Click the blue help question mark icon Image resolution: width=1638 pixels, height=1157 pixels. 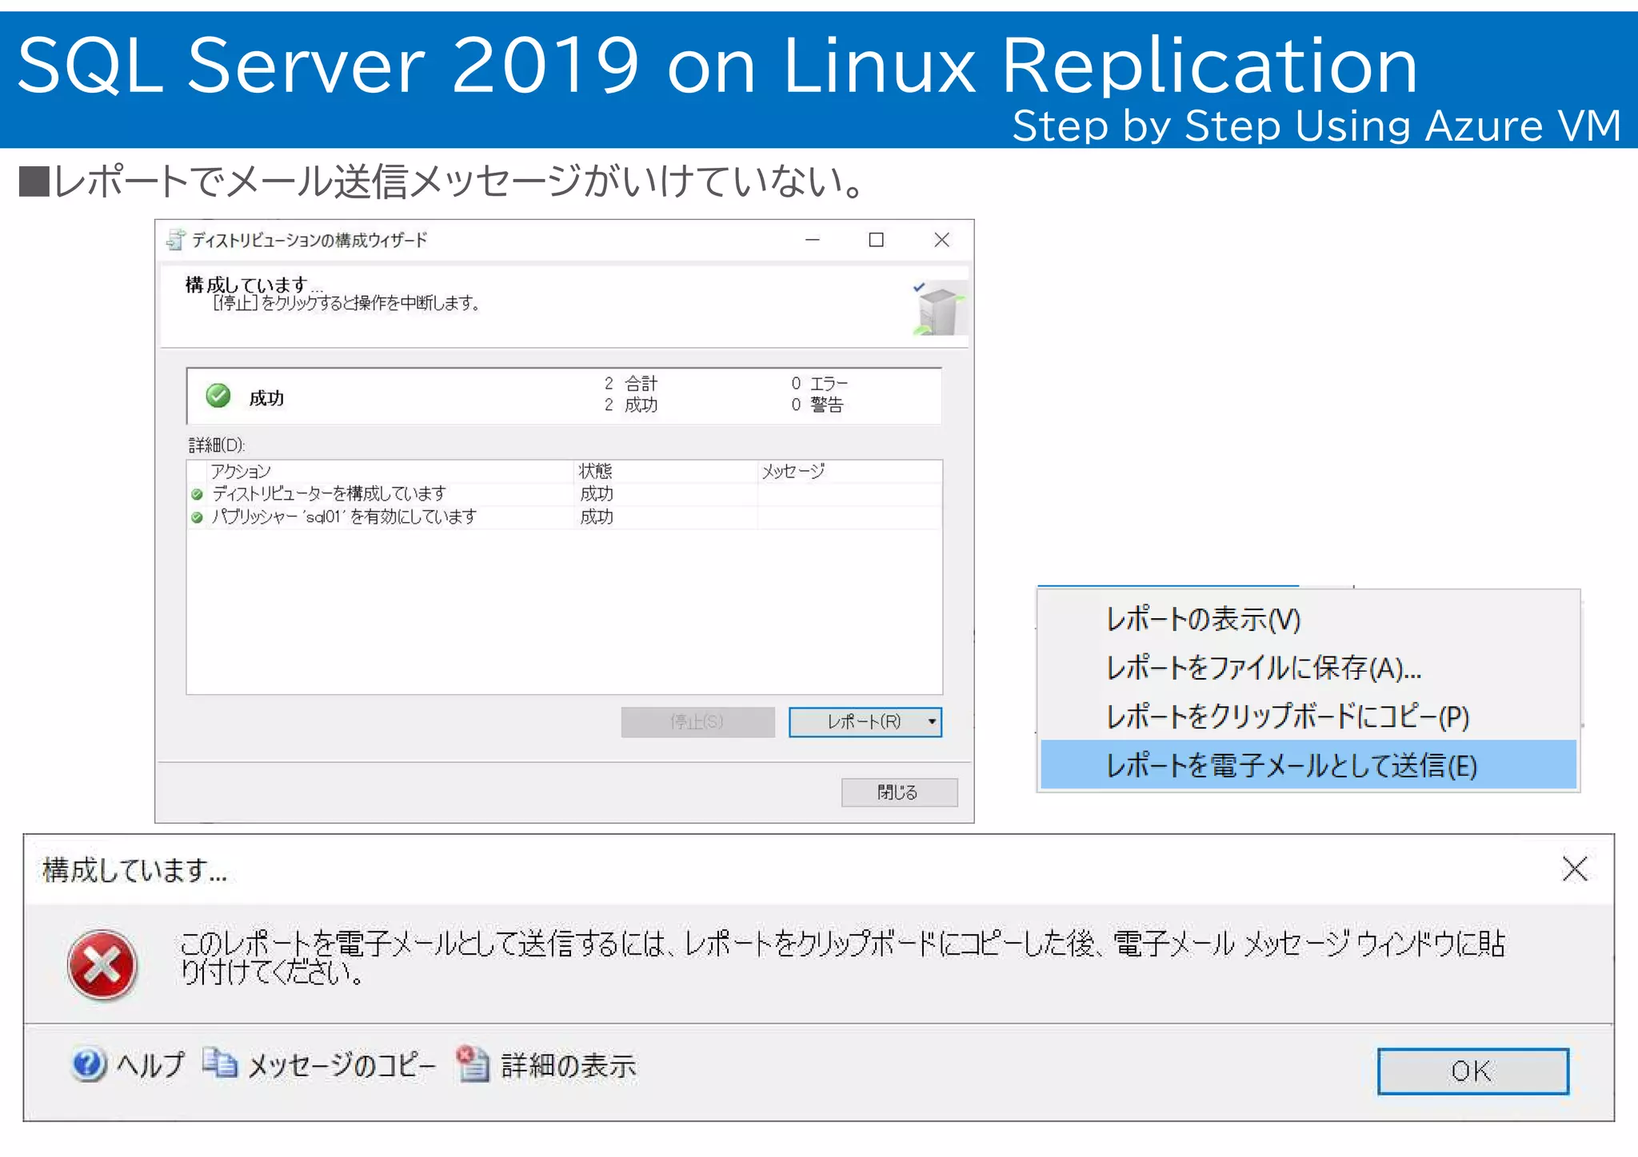pos(88,1064)
